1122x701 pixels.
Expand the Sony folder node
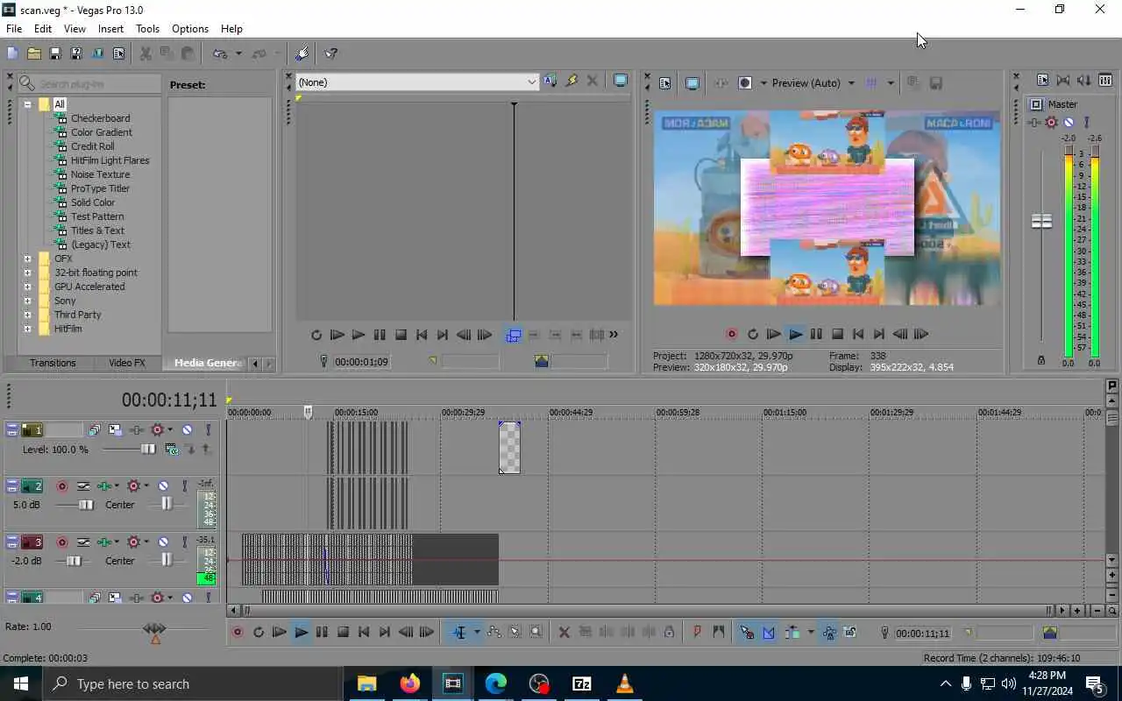click(27, 301)
